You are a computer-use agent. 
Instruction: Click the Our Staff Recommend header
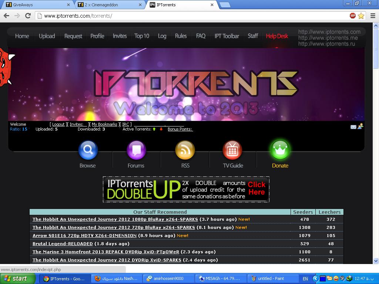(160, 212)
